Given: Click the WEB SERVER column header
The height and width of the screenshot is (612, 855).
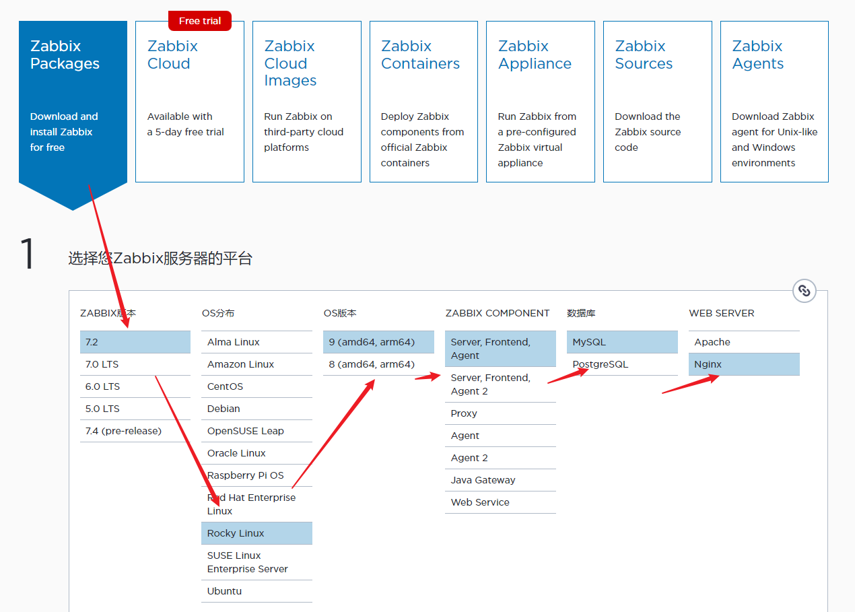Looking at the screenshot, I should coord(722,313).
